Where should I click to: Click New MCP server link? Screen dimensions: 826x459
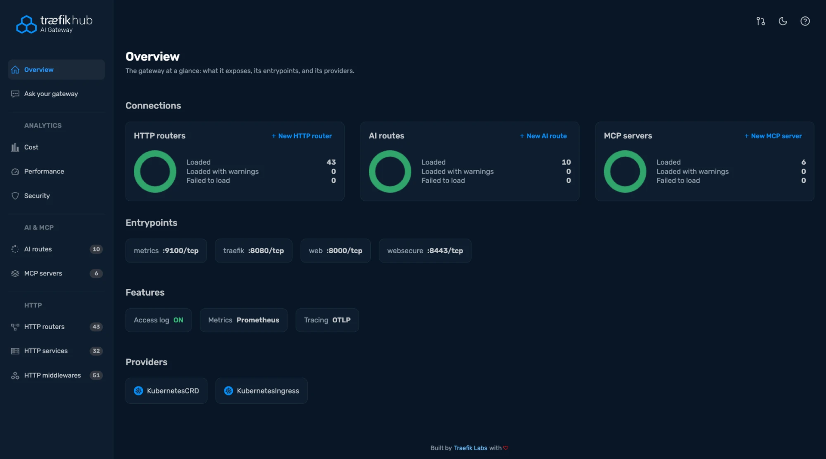pos(773,136)
